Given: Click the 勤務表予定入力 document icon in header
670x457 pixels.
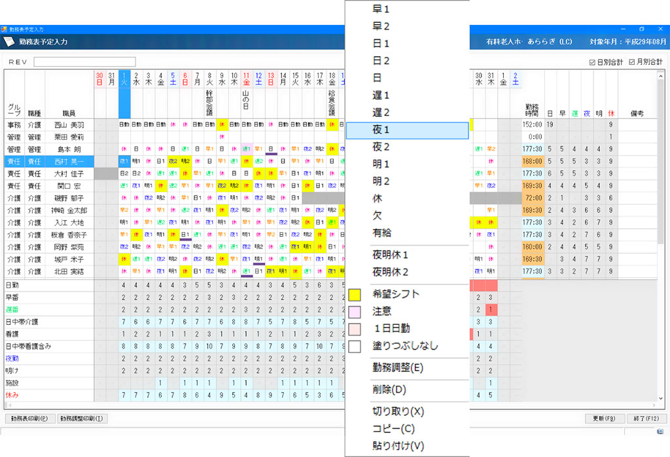Looking at the screenshot, I should pyautogui.click(x=9, y=41).
